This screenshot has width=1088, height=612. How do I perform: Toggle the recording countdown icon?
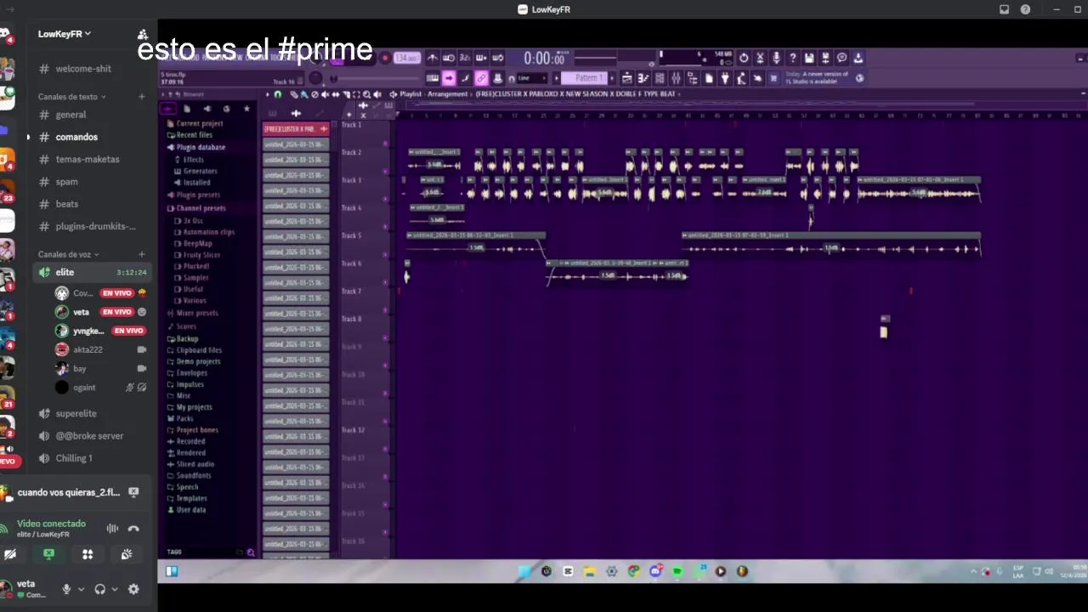(x=465, y=58)
